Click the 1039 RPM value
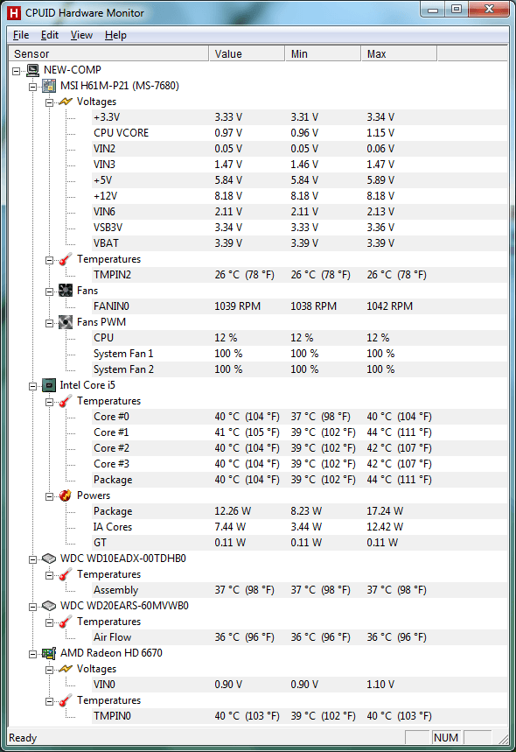Image resolution: width=516 pixels, height=752 pixels. tap(238, 306)
